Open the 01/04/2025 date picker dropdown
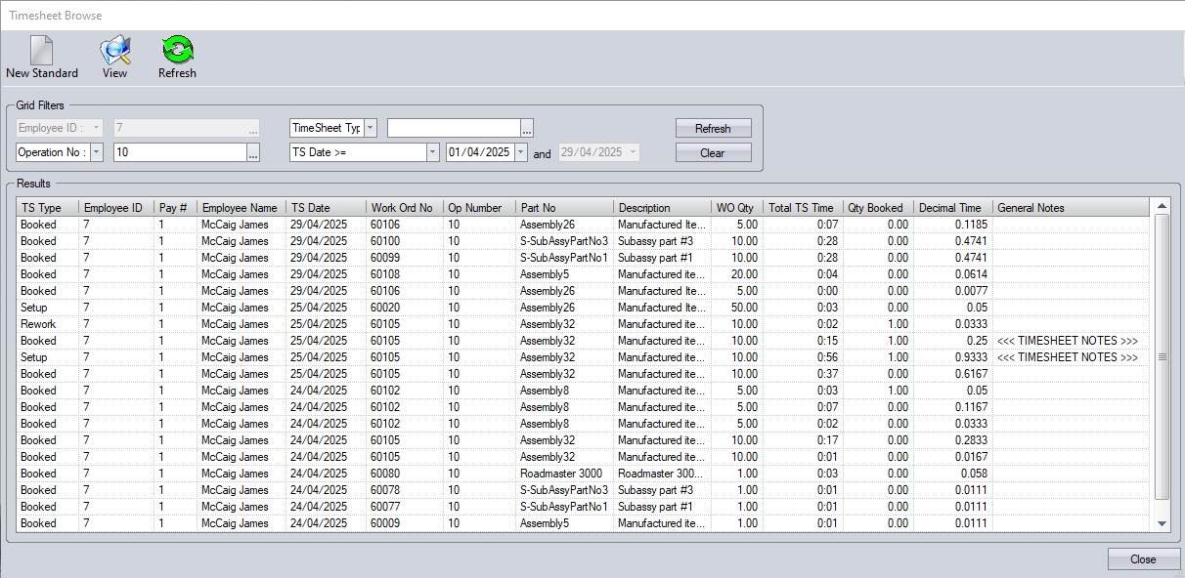This screenshot has height=578, width=1185. (x=520, y=152)
